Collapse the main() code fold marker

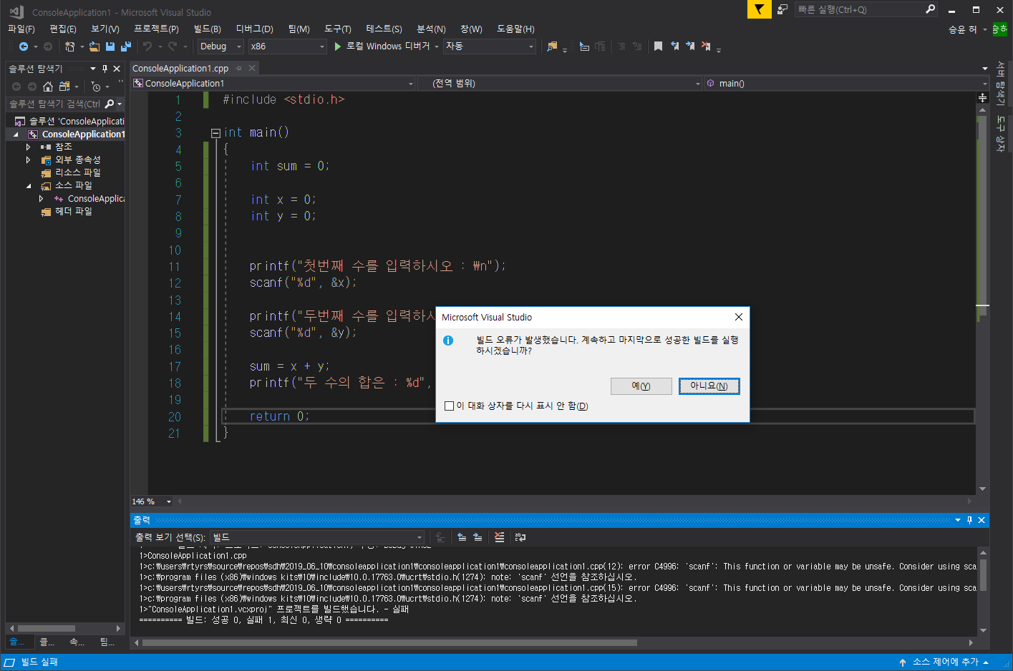tap(215, 133)
